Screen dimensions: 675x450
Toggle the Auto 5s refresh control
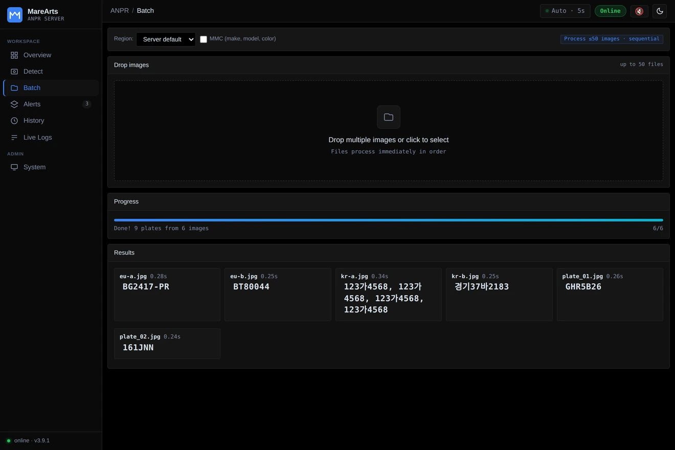565,11
